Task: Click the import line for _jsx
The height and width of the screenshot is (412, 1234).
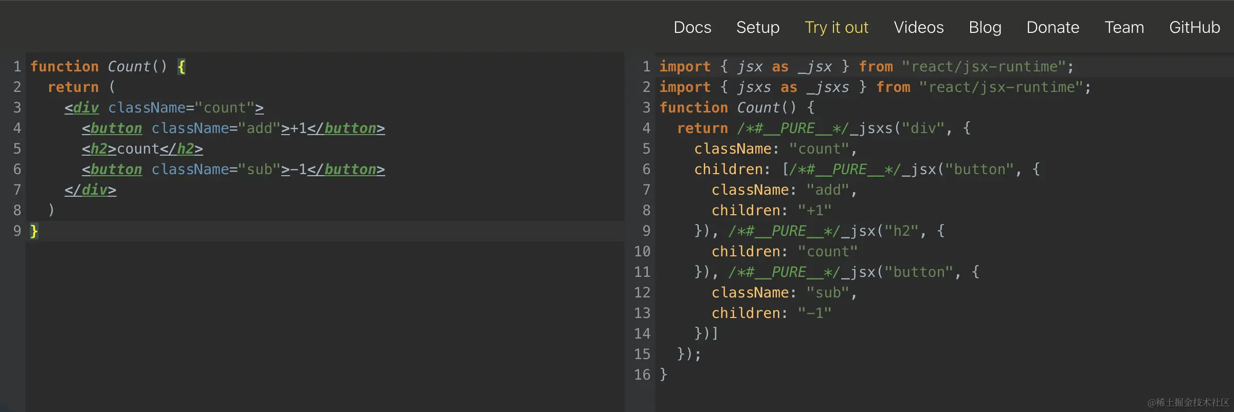Action: (x=866, y=66)
